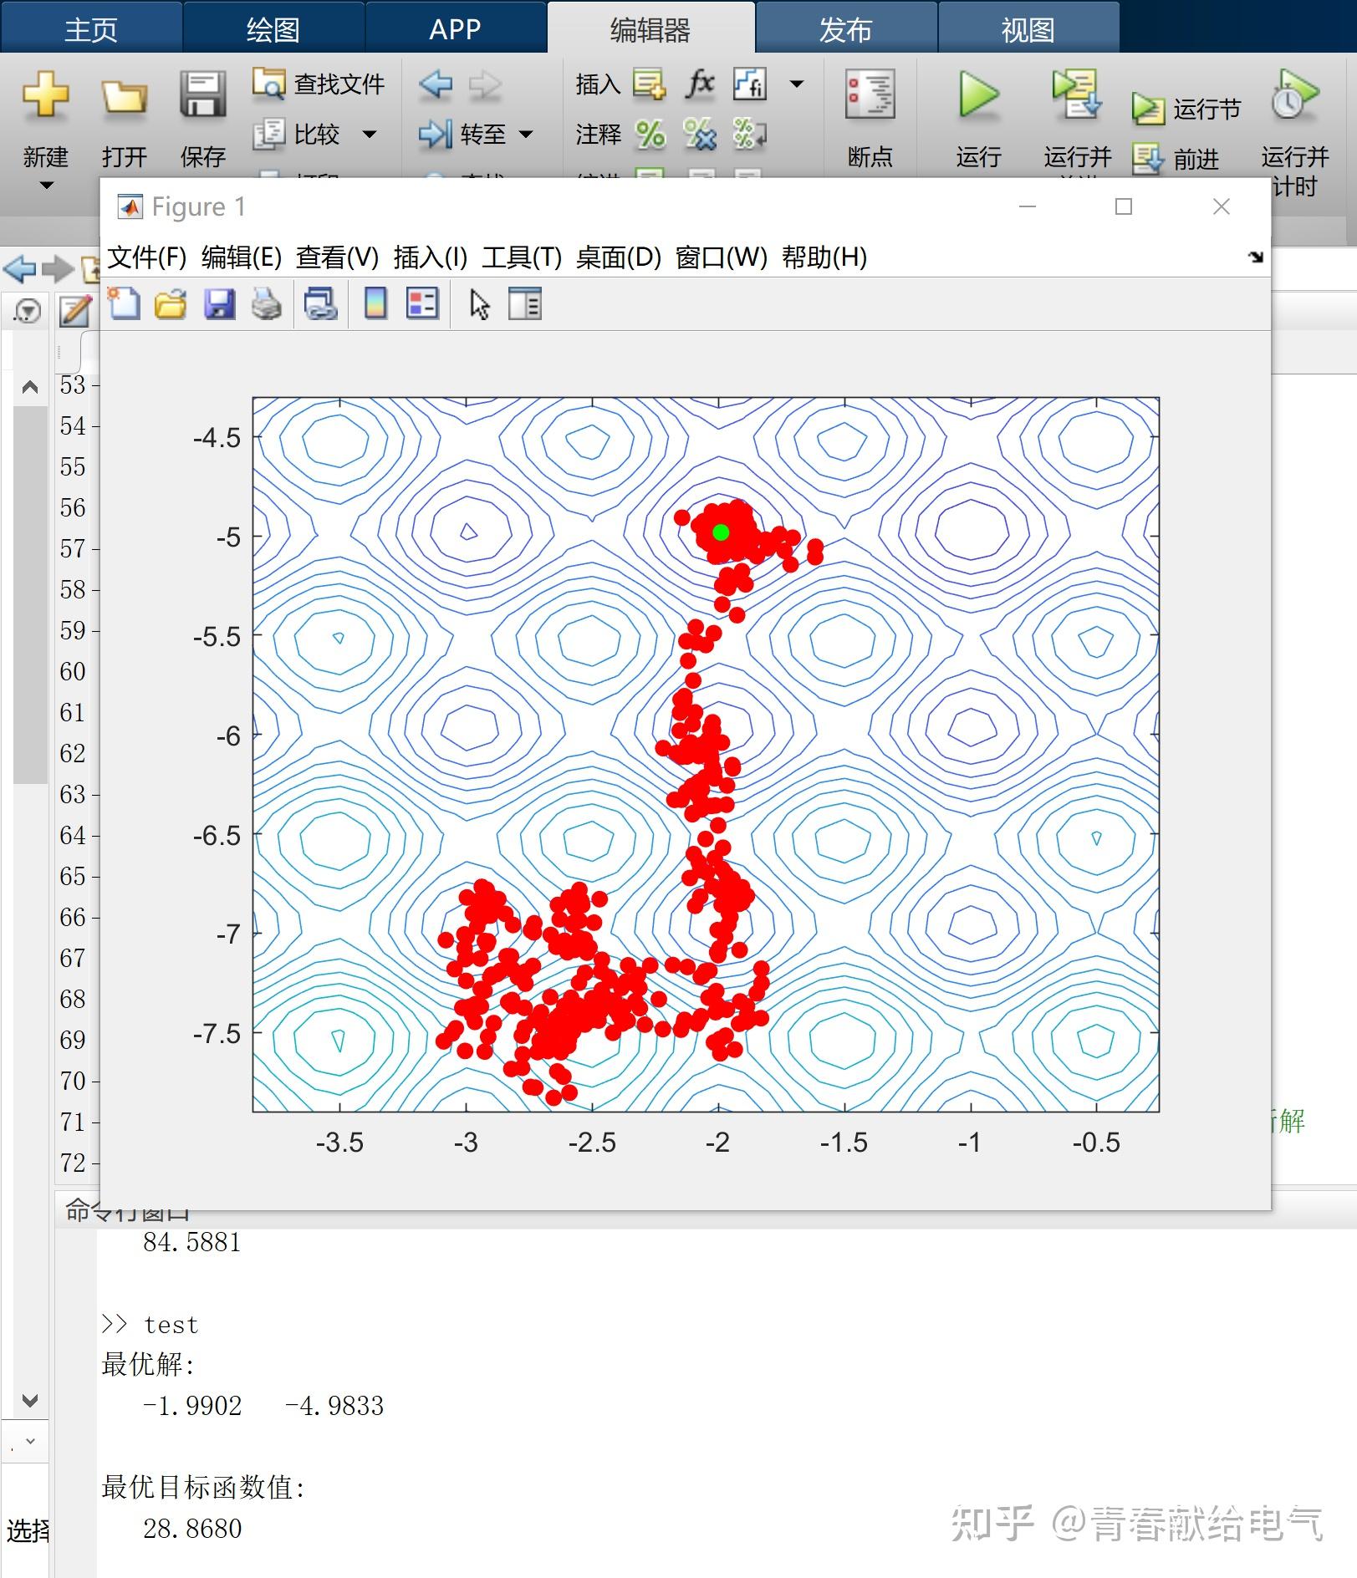Click the figure Print icon
1357x1578 pixels.
coord(267,303)
